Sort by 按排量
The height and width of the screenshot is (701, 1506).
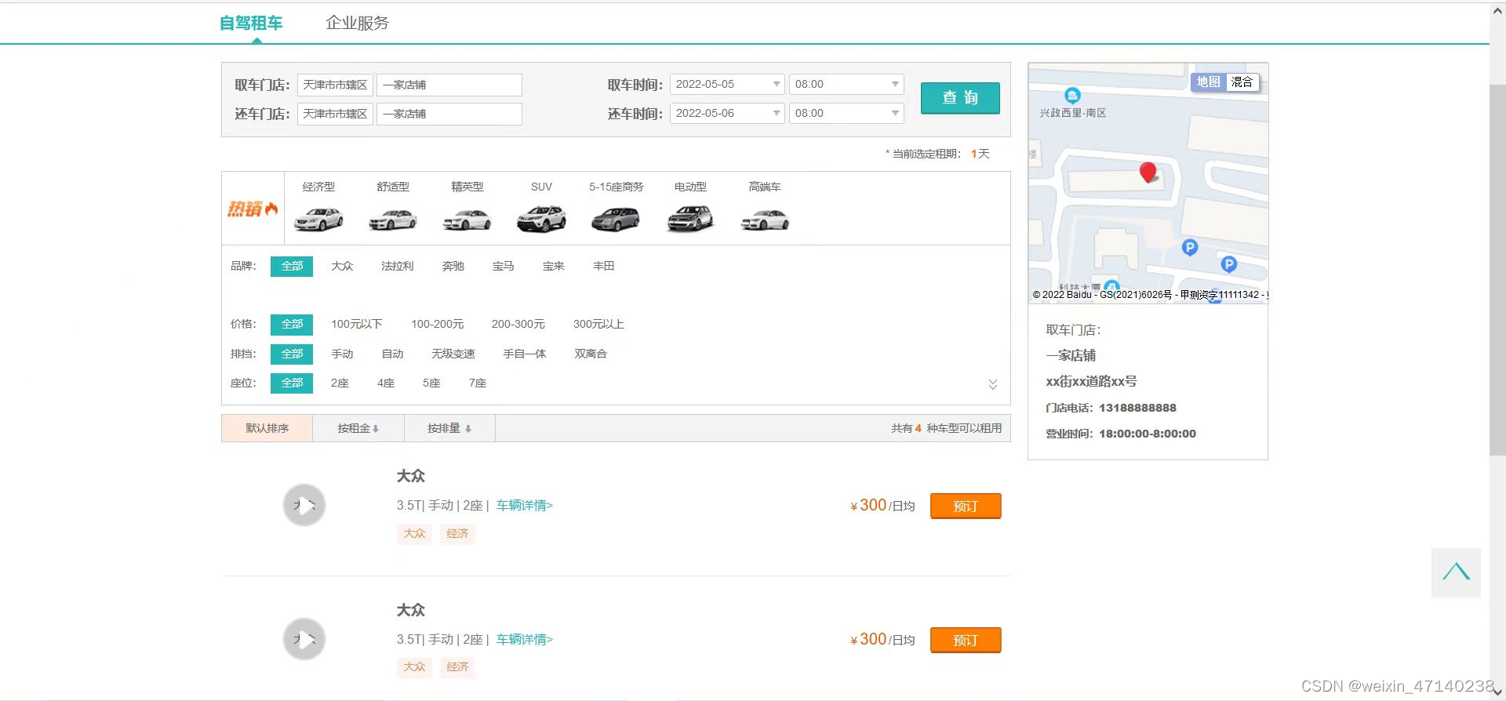click(x=449, y=428)
